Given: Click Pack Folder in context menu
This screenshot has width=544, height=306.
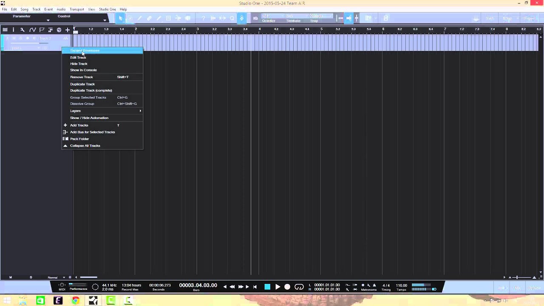Looking at the screenshot, I should click(x=102, y=139).
